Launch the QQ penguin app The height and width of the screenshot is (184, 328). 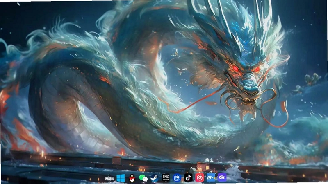click(x=132, y=178)
